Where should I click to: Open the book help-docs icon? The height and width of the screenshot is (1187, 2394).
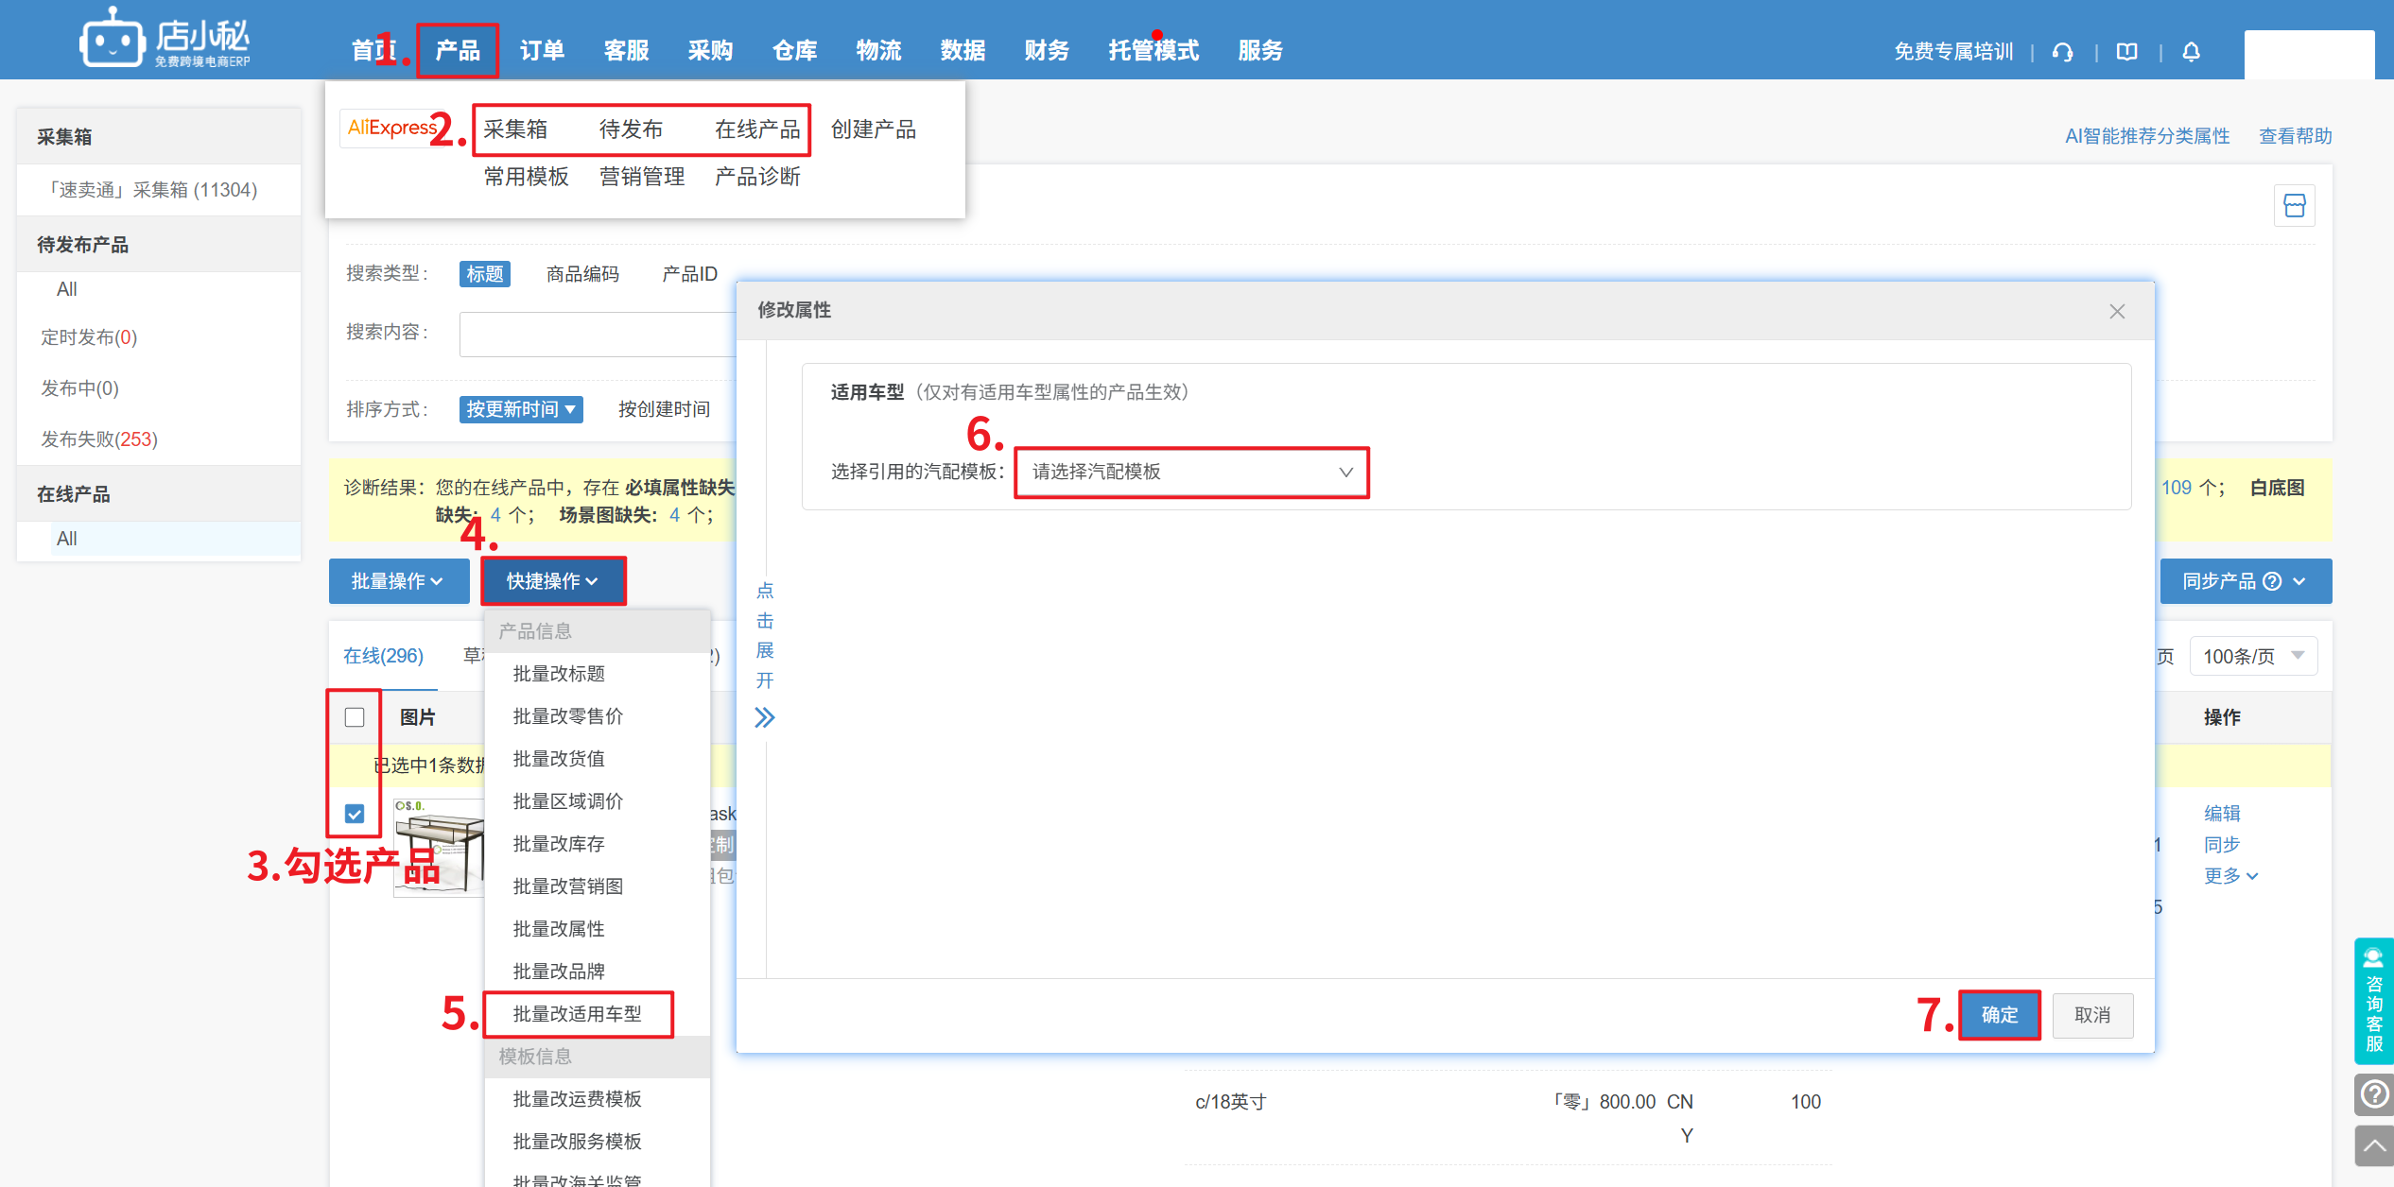2126,52
